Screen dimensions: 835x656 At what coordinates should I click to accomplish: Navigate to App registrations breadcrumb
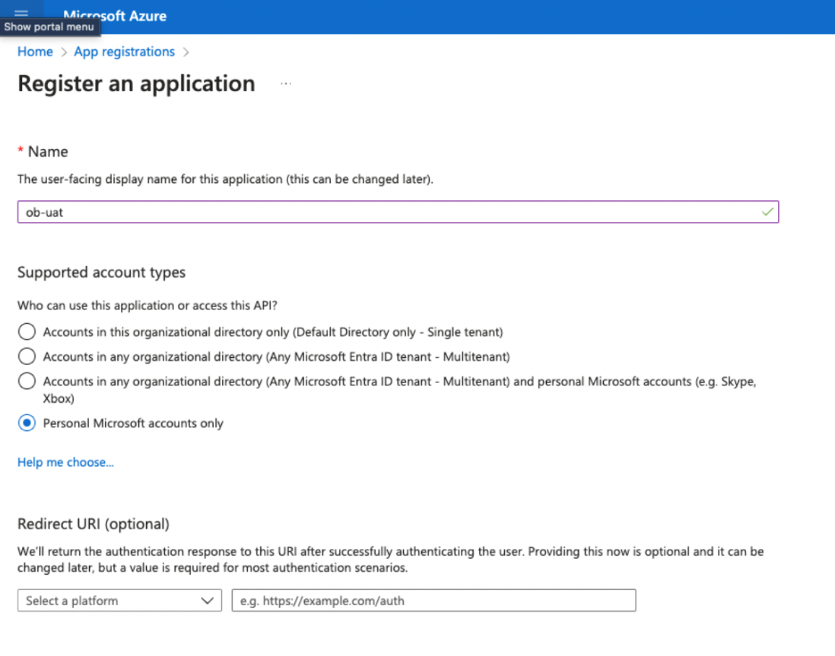(124, 52)
